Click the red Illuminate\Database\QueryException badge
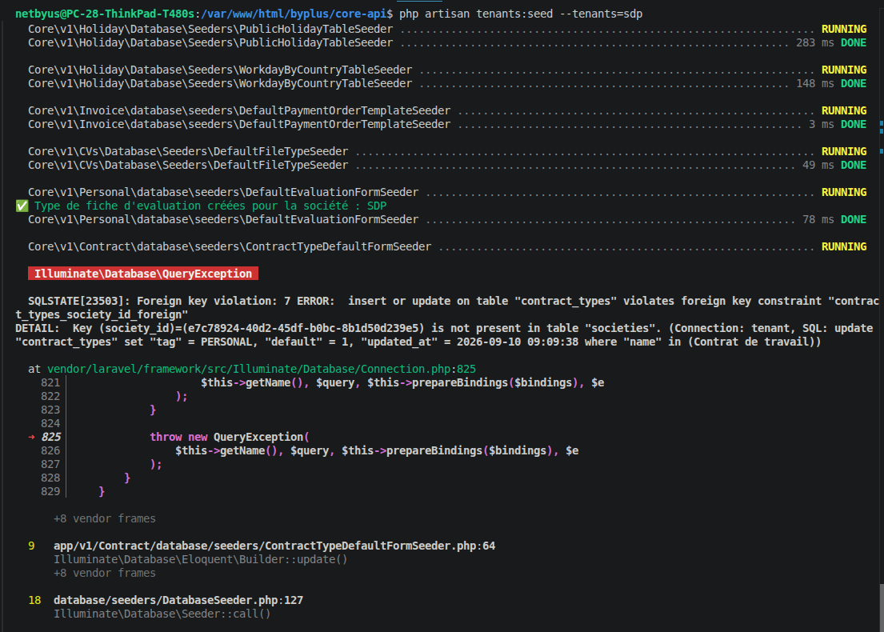 coord(143,274)
